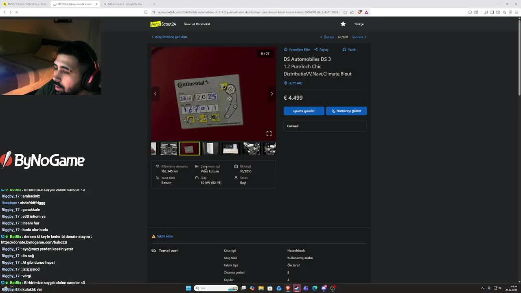Click the 60 kW (82 PS) power value
Viewport: 521px width, 293px height.
click(211, 183)
